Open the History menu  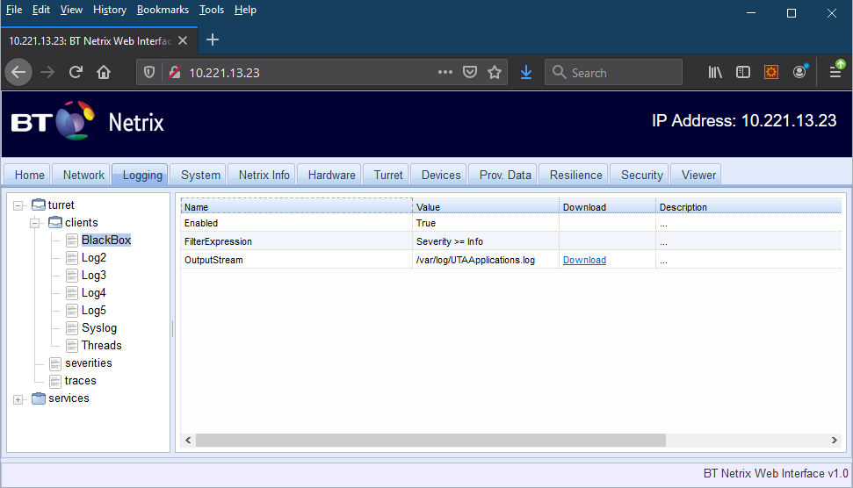click(x=109, y=10)
